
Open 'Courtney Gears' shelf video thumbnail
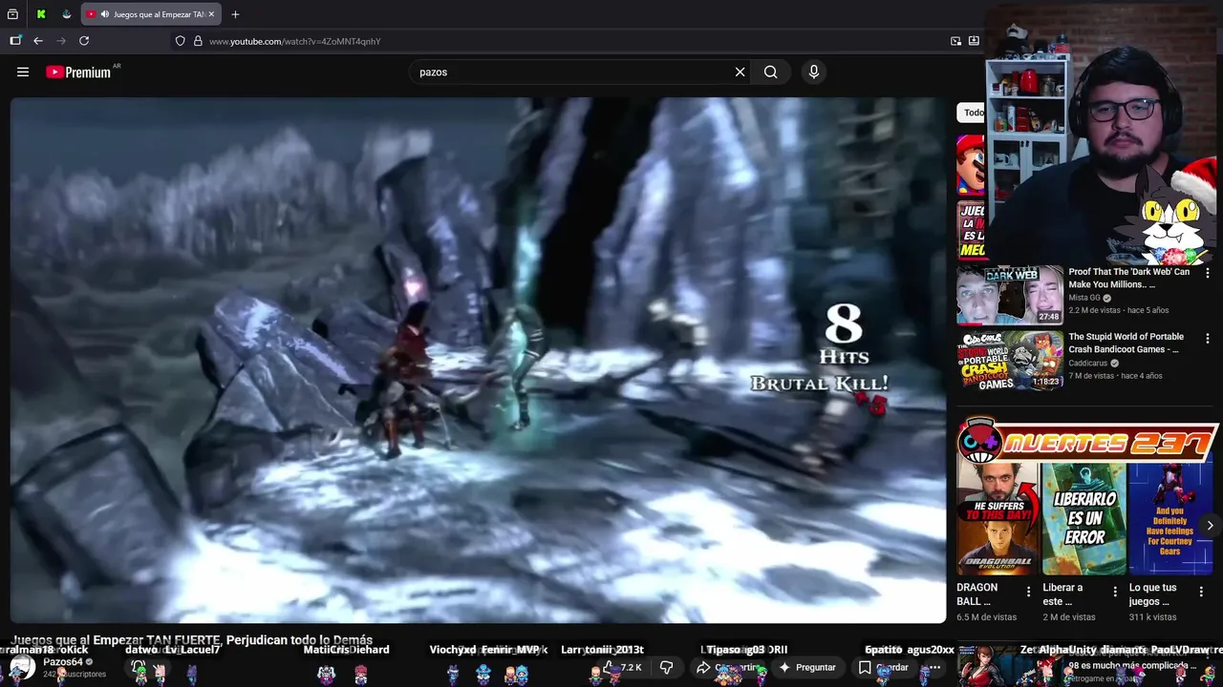pyautogui.click(x=1169, y=518)
